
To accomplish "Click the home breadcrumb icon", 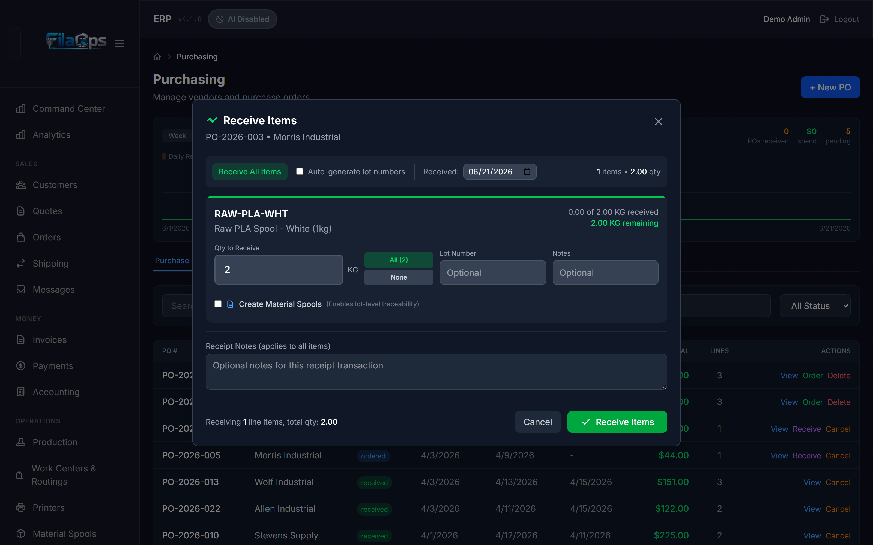I will [x=157, y=57].
